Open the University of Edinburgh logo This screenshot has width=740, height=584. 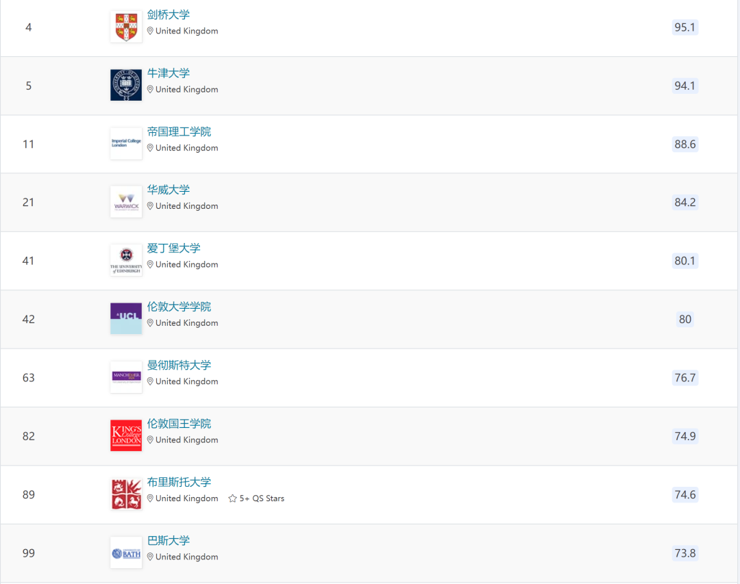pyautogui.click(x=126, y=260)
